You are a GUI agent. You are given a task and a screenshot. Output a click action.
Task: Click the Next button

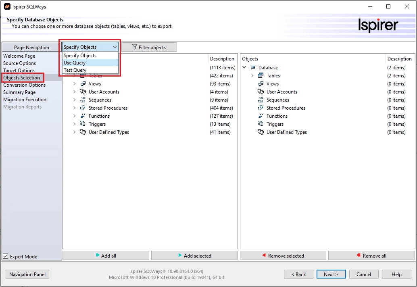(x=330, y=275)
